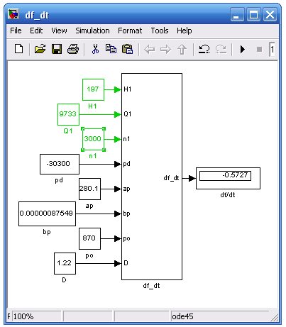Click the 100% zoom status field
This screenshot has height=327, width=286.
[37, 316]
